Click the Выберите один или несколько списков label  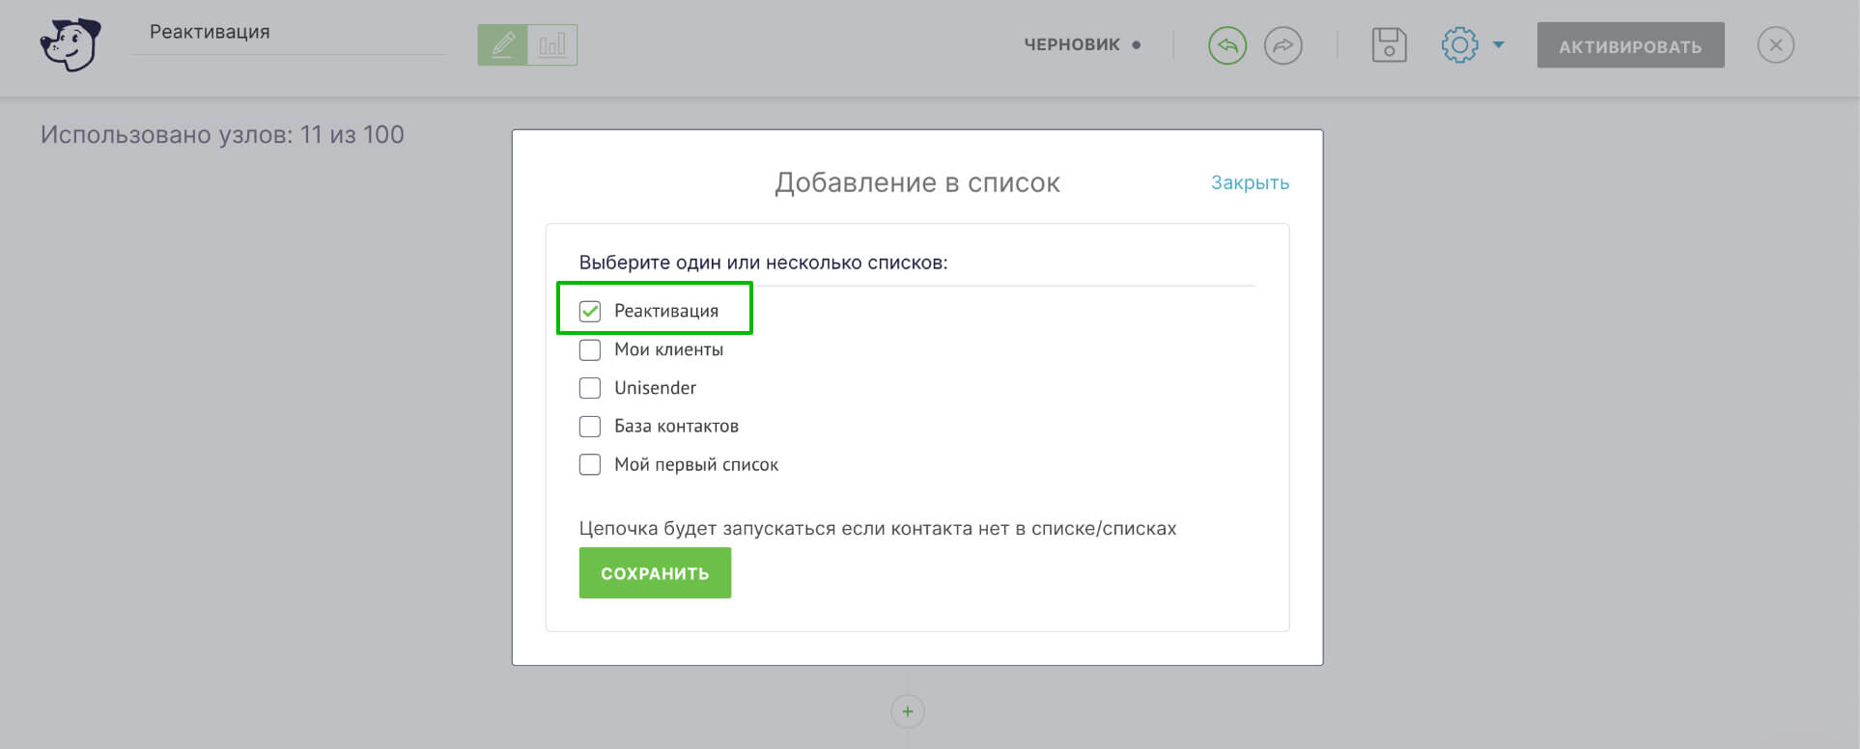pyautogui.click(x=763, y=263)
